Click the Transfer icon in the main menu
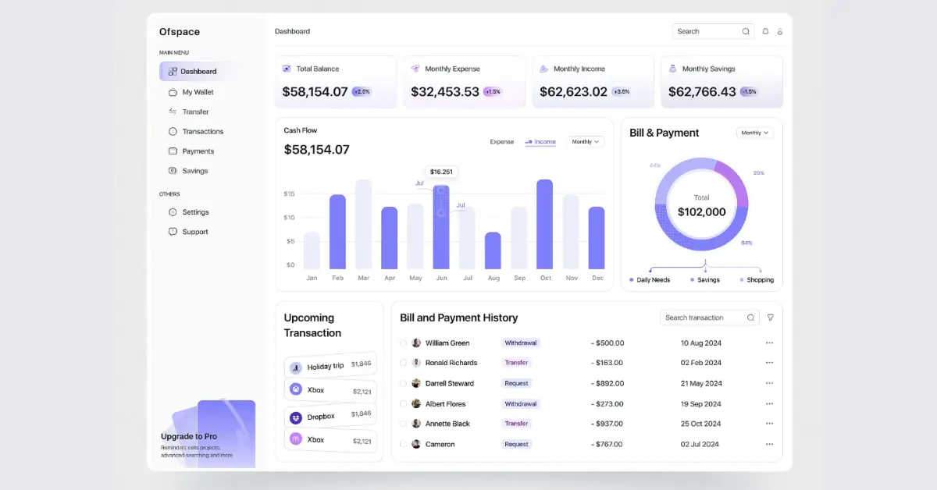937x490 pixels. tap(173, 111)
